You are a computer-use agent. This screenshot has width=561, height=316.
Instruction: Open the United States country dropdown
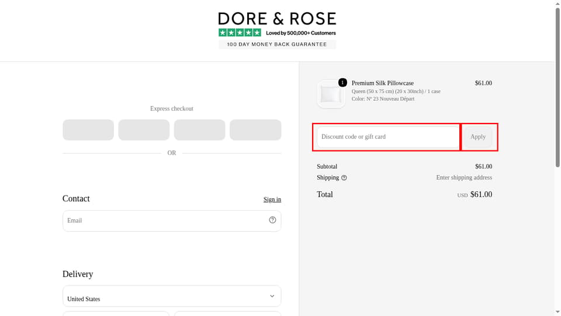[172, 296]
